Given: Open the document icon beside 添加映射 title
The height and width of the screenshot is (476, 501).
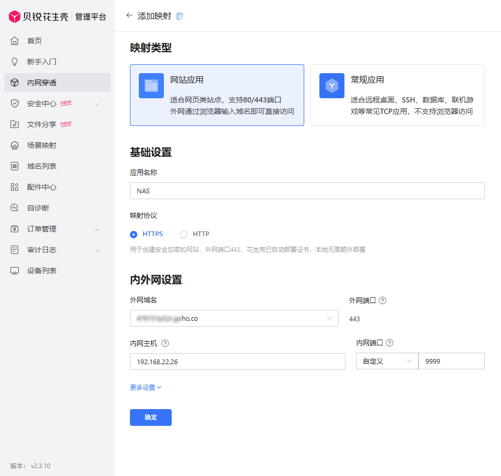Looking at the screenshot, I should 180,16.
